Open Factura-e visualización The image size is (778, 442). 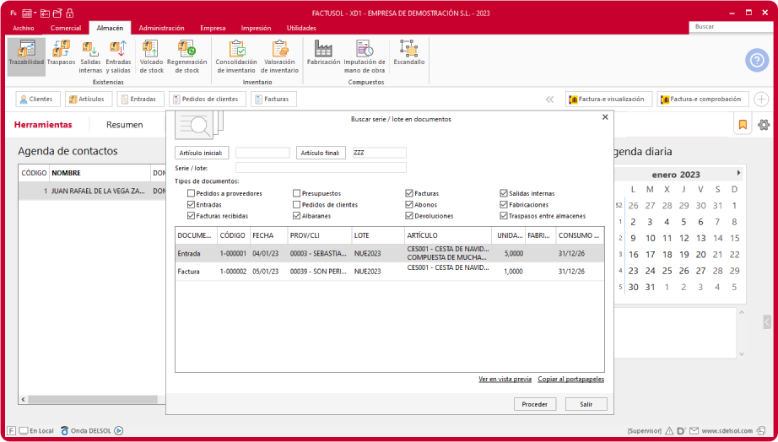pyautogui.click(x=608, y=100)
